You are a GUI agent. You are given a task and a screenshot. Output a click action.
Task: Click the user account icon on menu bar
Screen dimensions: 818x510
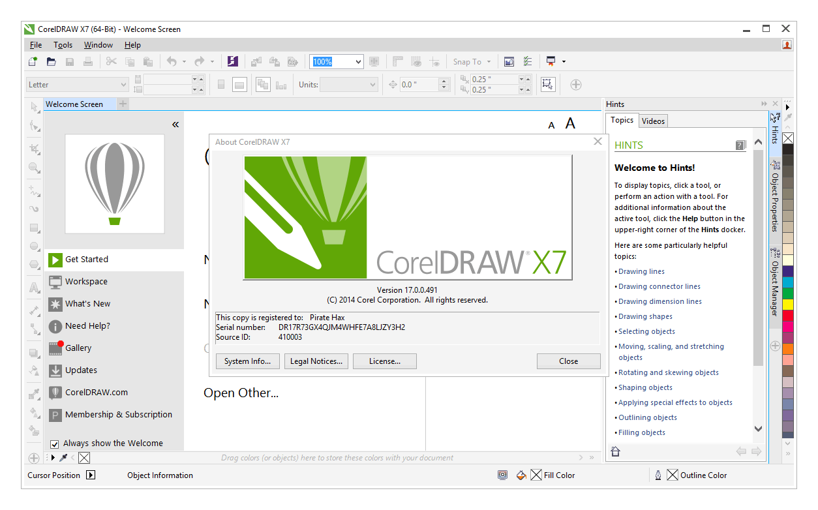coord(787,45)
